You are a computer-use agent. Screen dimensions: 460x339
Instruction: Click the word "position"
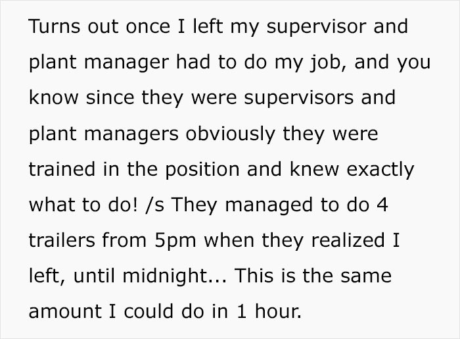tap(202, 170)
